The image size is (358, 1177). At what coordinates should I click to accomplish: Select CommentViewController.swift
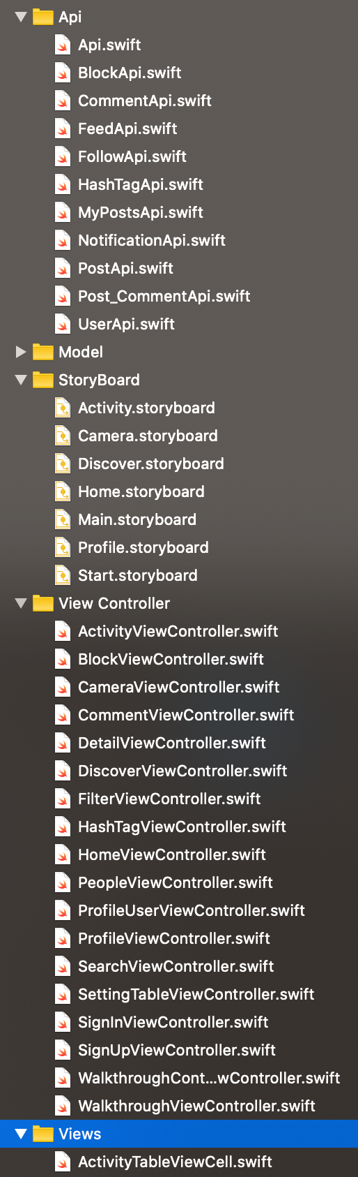(x=186, y=715)
